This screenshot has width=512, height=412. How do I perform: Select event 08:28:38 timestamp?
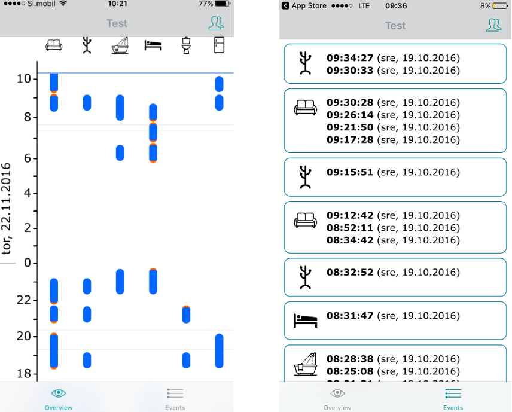(x=350, y=359)
